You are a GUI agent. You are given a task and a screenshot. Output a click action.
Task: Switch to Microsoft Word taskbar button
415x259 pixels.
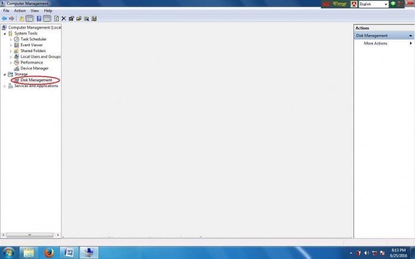[x=69, y=252]
